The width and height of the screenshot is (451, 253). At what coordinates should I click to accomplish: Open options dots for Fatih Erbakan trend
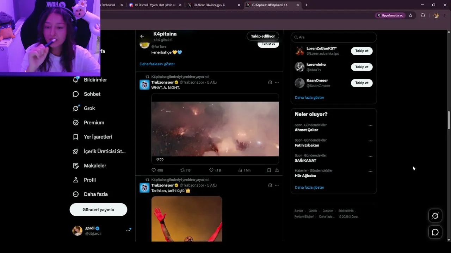click(370, 141)
